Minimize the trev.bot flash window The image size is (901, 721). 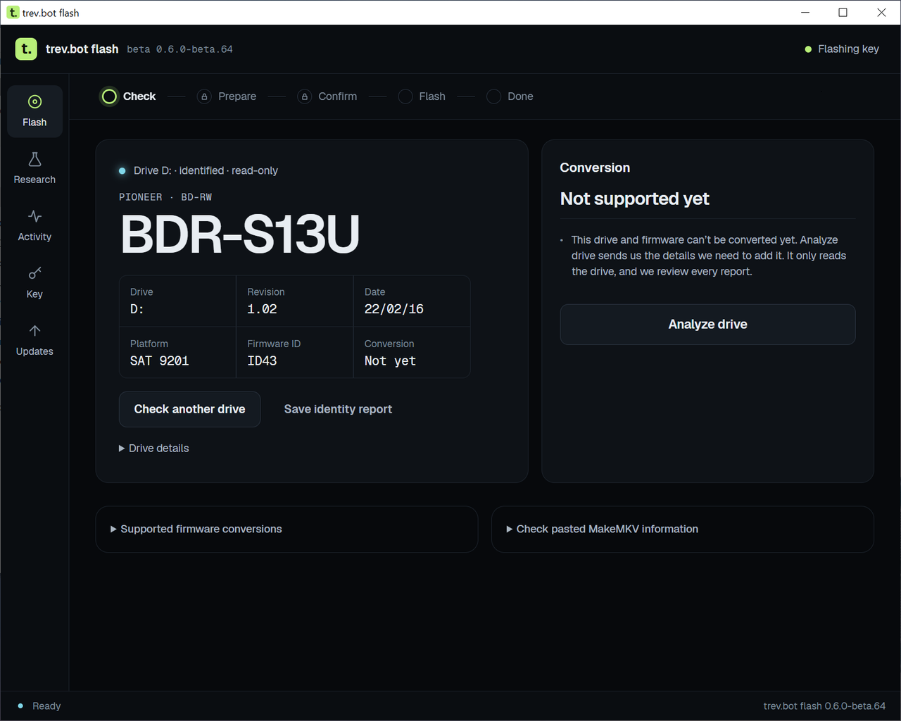tap(805, 13)
